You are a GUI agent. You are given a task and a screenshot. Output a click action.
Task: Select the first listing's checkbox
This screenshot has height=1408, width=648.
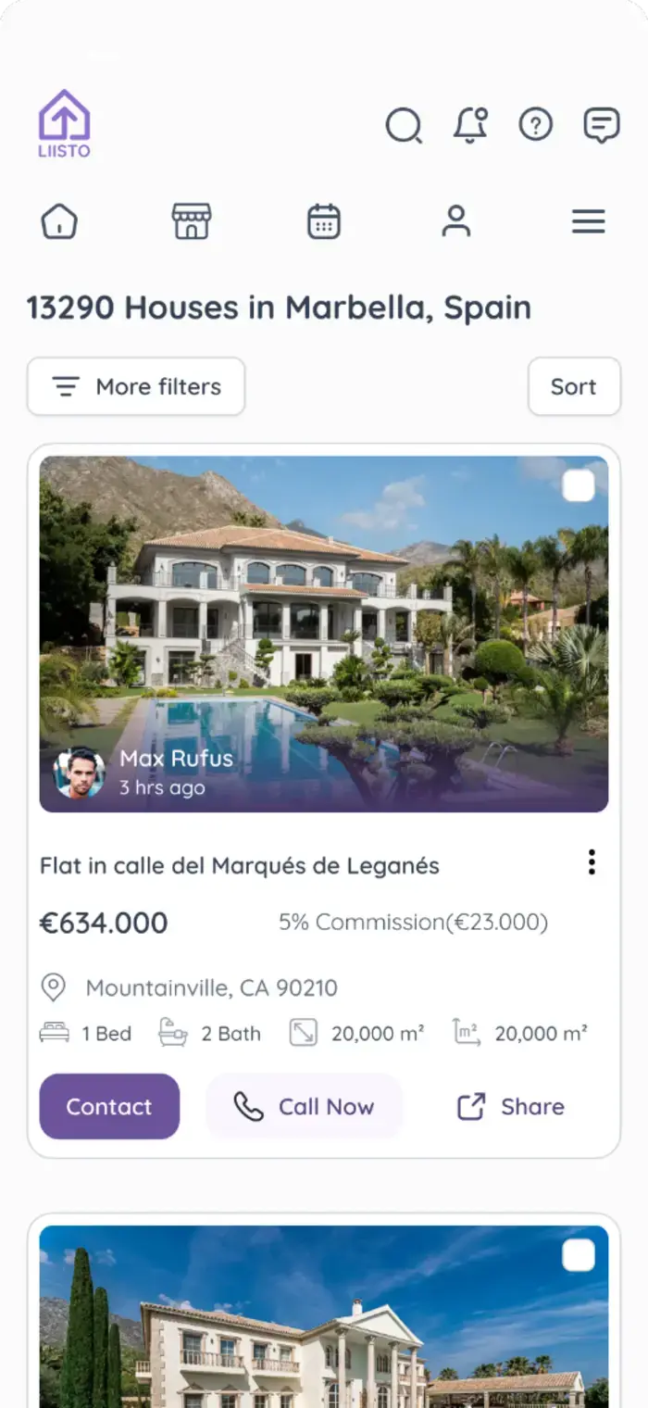coord(579,486)
